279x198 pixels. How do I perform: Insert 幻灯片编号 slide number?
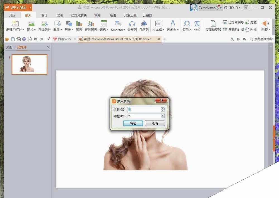click(233, 22)
